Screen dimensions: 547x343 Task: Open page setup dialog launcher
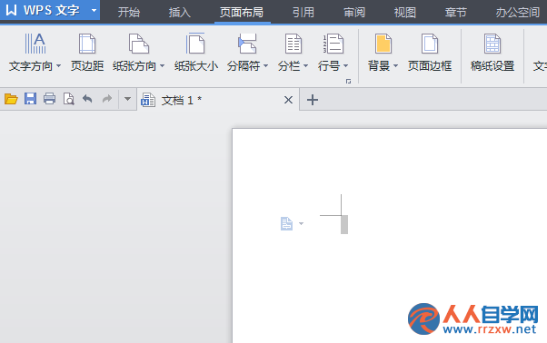coord(348,81)
